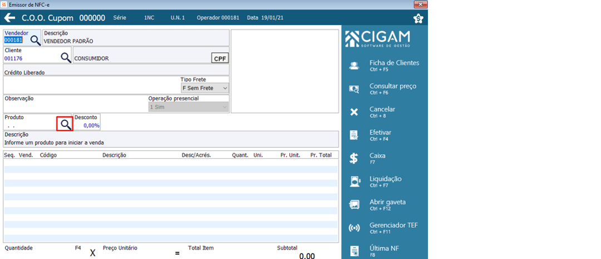Click the Caixa dollar icon
The width and height of the screenshot is (601, 259).
tap(354, 158)
